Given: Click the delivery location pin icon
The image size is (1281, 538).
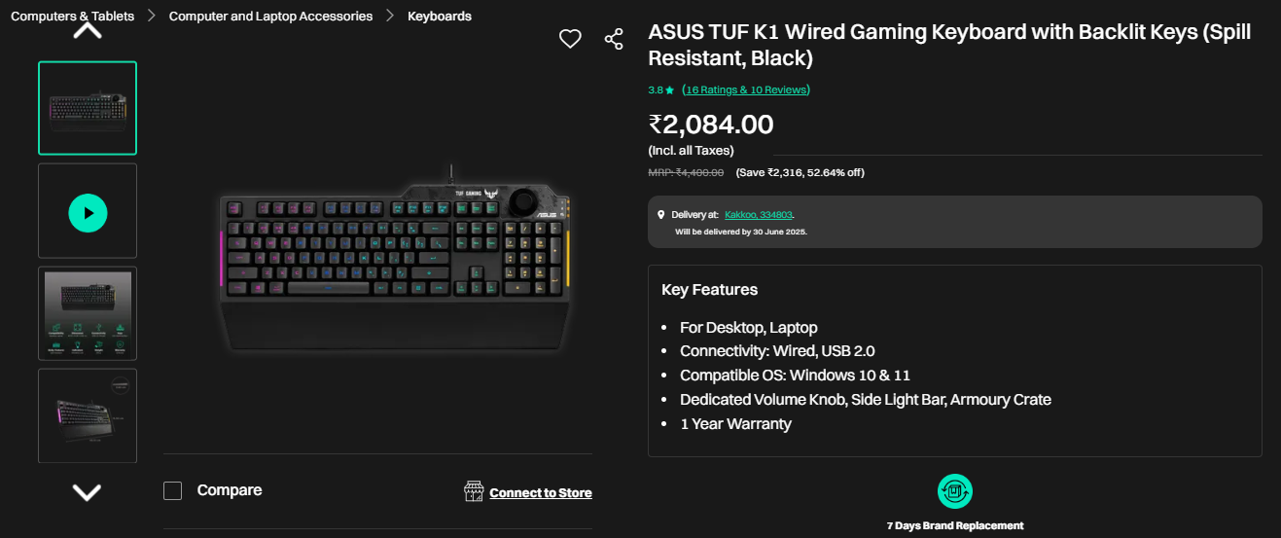Looking at the screenshot, I should point(661,214).
